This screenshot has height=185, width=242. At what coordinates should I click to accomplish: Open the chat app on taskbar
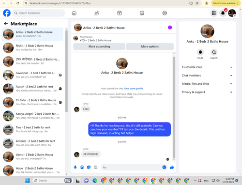click(87, 181)
